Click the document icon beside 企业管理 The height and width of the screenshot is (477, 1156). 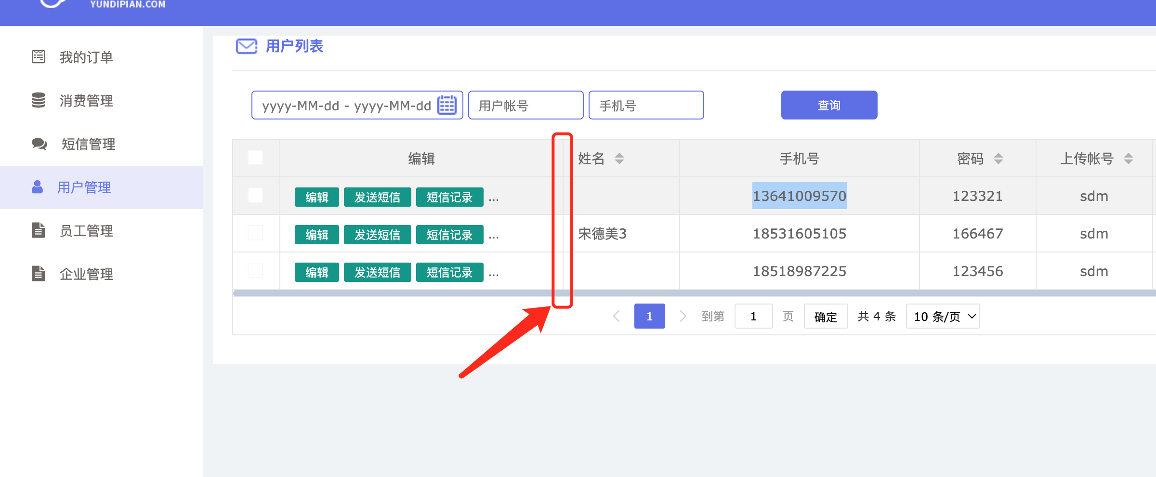[39, 274]
